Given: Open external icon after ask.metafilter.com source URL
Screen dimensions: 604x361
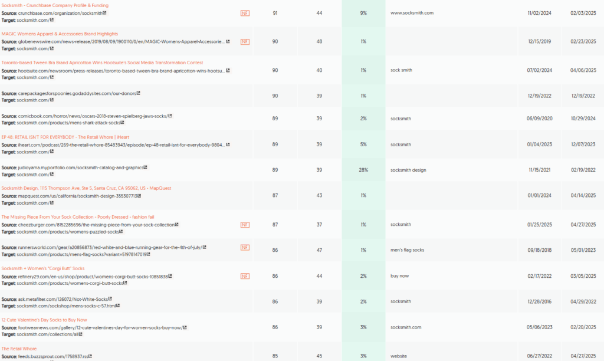Looking at the screenshot, I should tap(110, 299).
